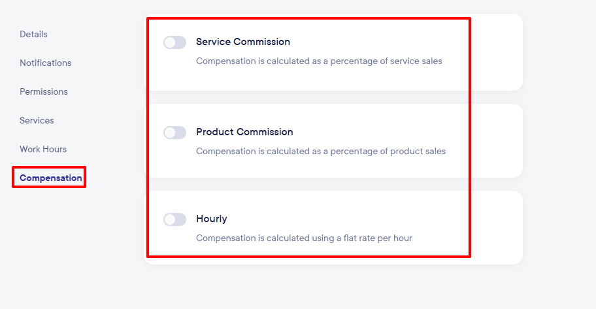Click the flat rate per hour description

click(304, 238)
